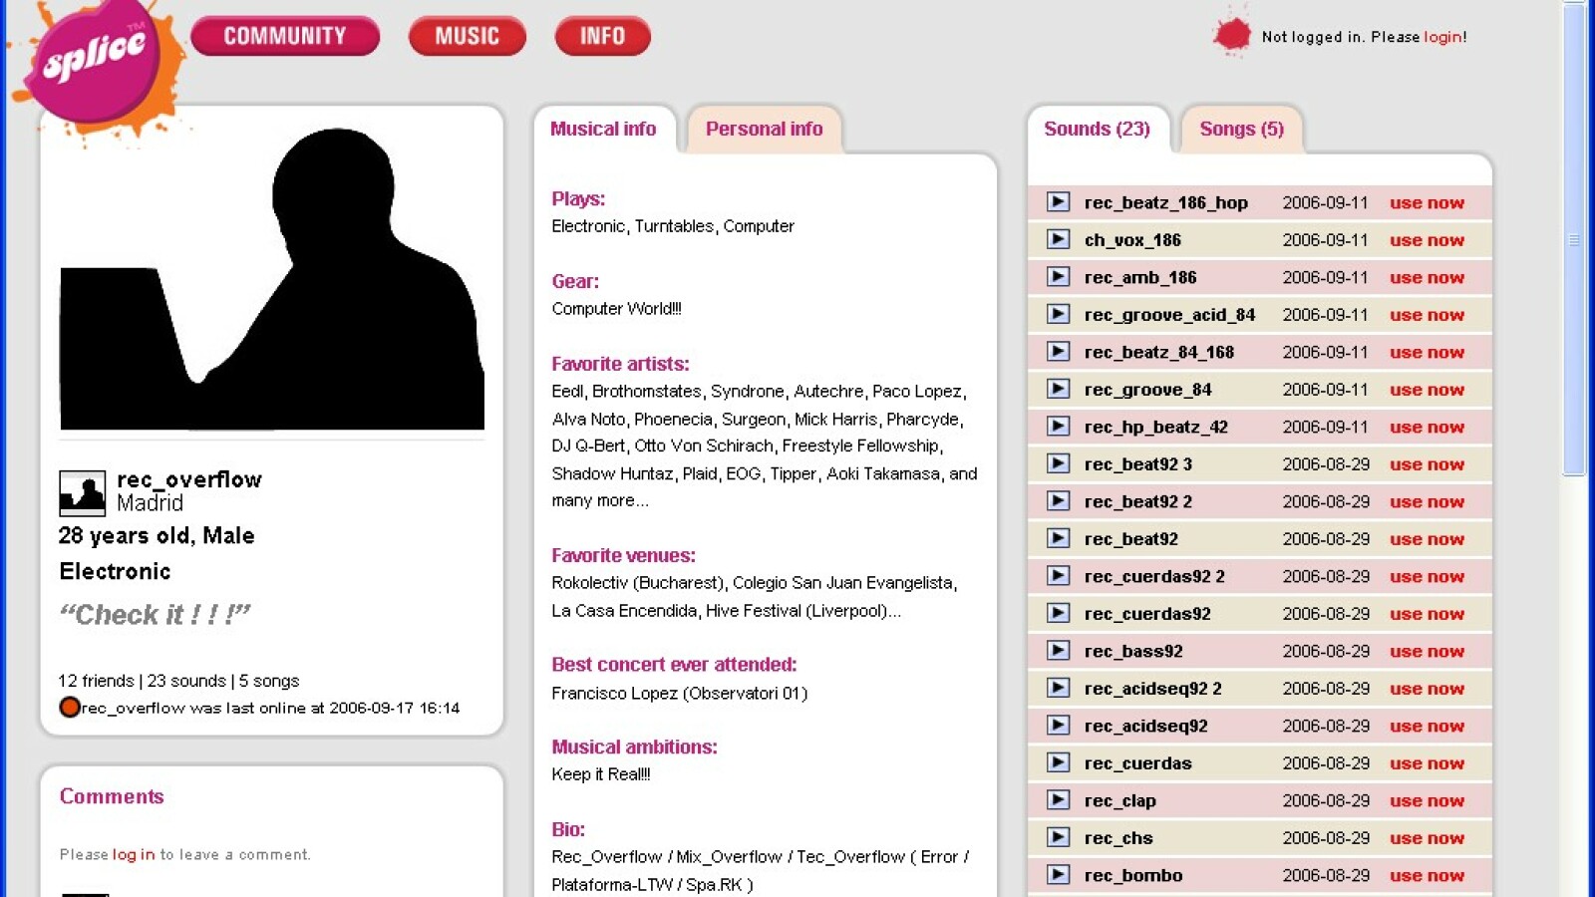
Task: Switch to the Personal info tab
Action: 764,129
